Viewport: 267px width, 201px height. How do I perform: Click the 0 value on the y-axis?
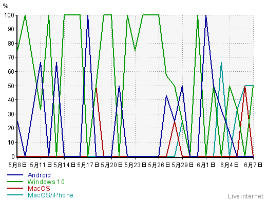tap(13, 156)
